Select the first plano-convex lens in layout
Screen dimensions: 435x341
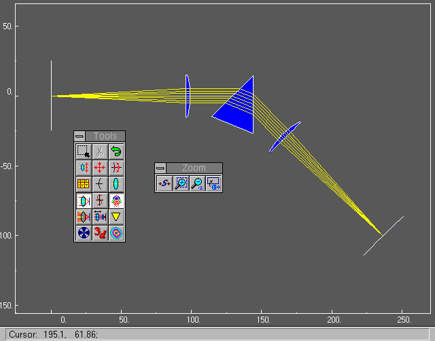[x=188, y=96]
